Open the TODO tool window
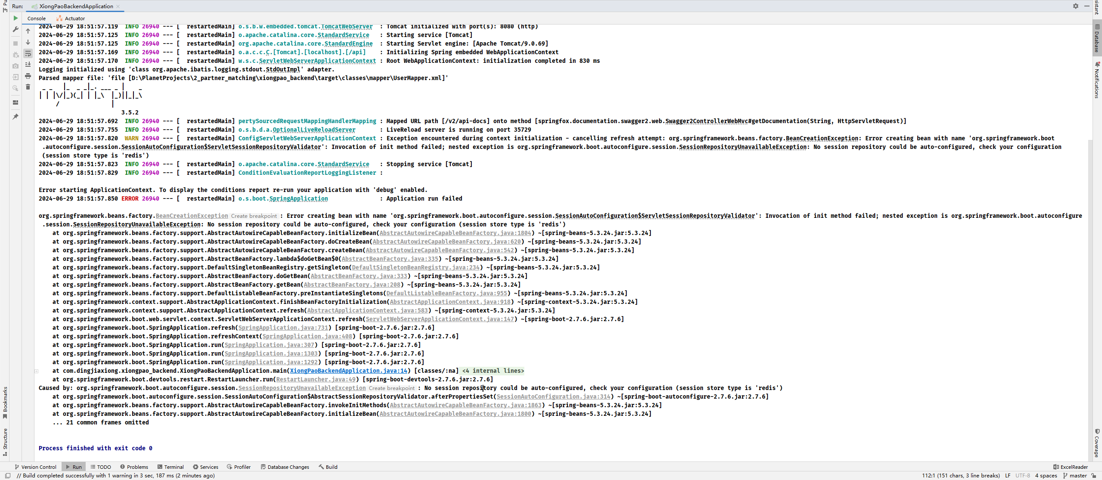The width and height of the screenshot is (1102, 480). coord(101,467)
